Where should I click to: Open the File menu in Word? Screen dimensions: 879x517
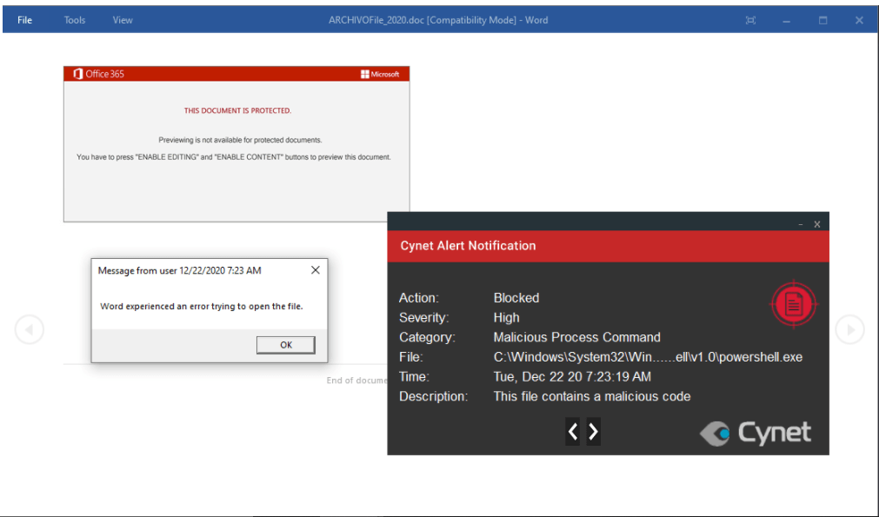[x=24, y=20]
